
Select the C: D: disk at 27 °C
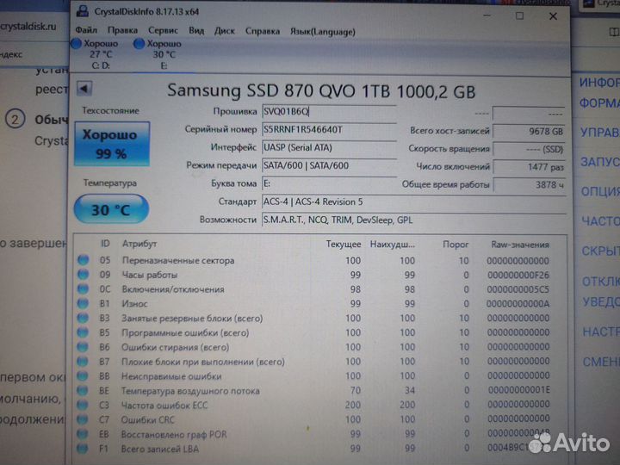pyautogui.click(x=95, y=54)
